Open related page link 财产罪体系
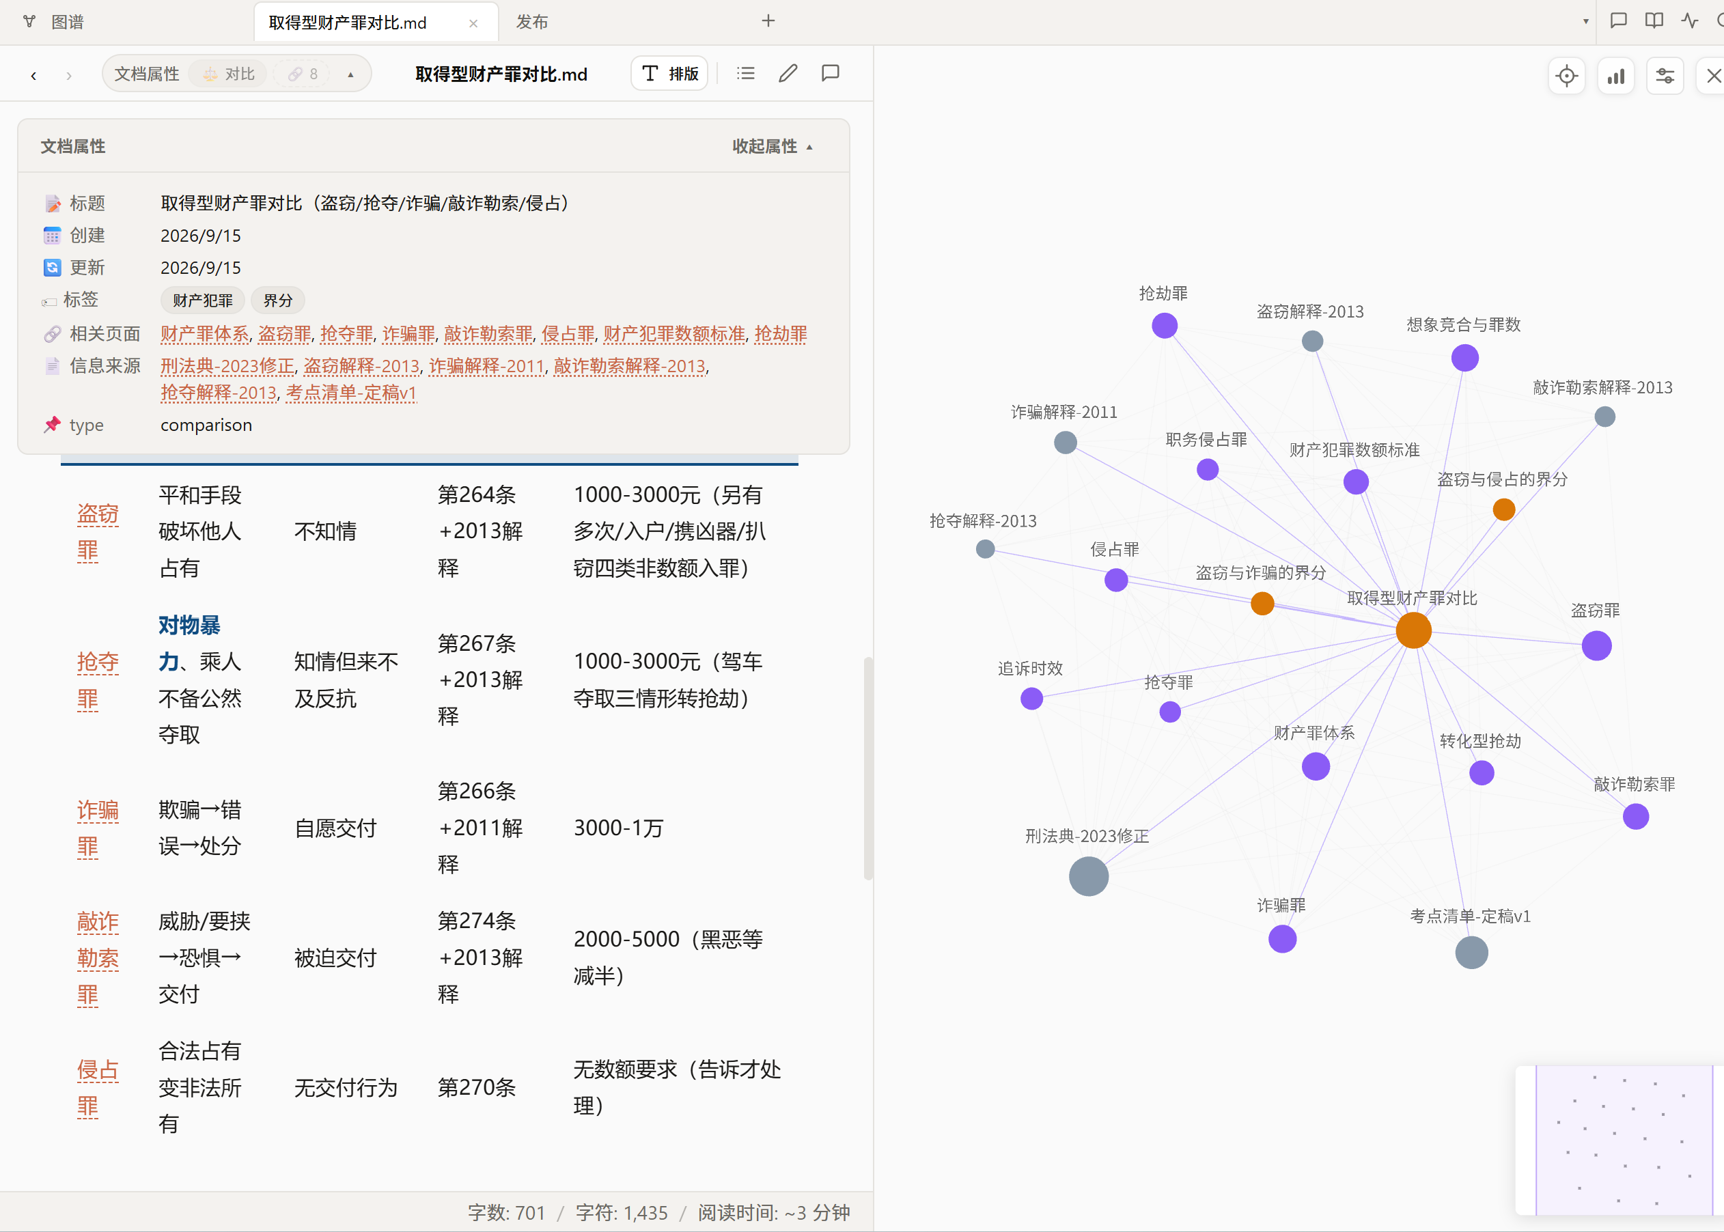Screen dimensions: 1724x1232 tap(205, 334)
